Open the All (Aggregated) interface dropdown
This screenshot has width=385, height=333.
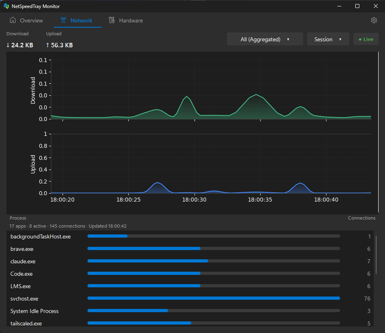pos(265,39)
